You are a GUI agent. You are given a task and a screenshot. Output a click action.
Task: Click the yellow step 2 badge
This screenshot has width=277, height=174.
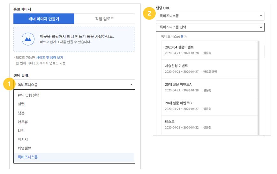click(x=149, y=13)
